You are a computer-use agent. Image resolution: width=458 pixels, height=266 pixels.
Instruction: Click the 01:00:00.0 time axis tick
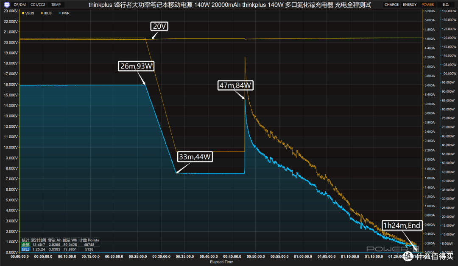point(303,257)
